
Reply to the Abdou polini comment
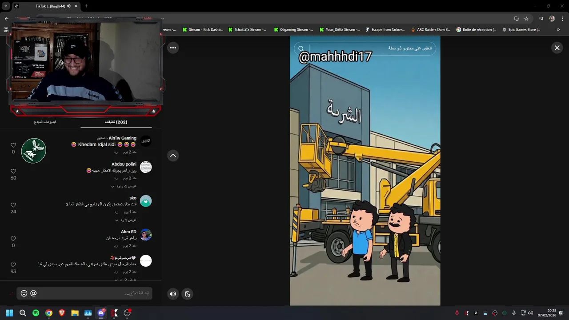116,178
